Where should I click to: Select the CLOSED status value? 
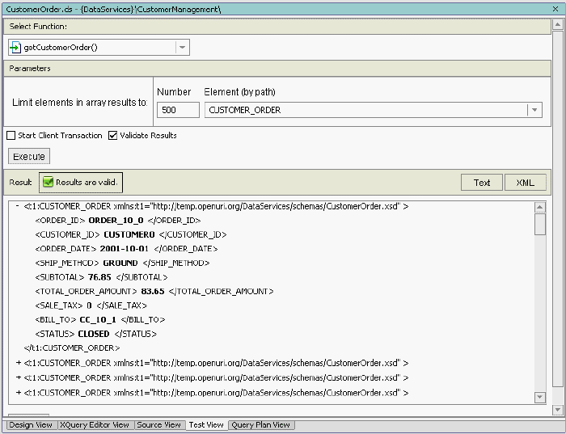94,334
